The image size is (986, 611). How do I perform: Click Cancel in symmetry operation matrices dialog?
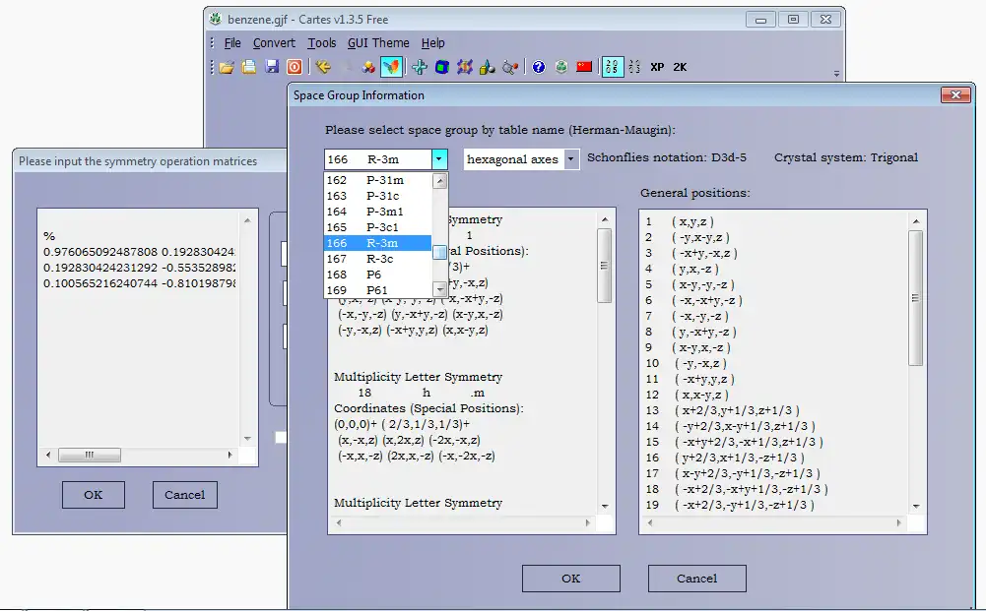tap(185, 495)
